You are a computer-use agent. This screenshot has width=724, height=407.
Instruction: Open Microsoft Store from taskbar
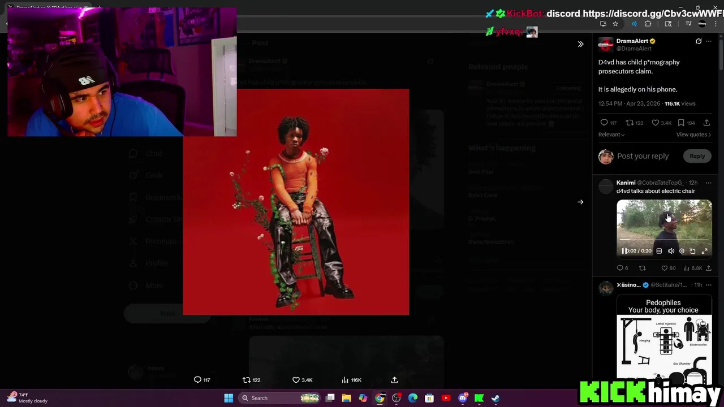tap(429, 398)
